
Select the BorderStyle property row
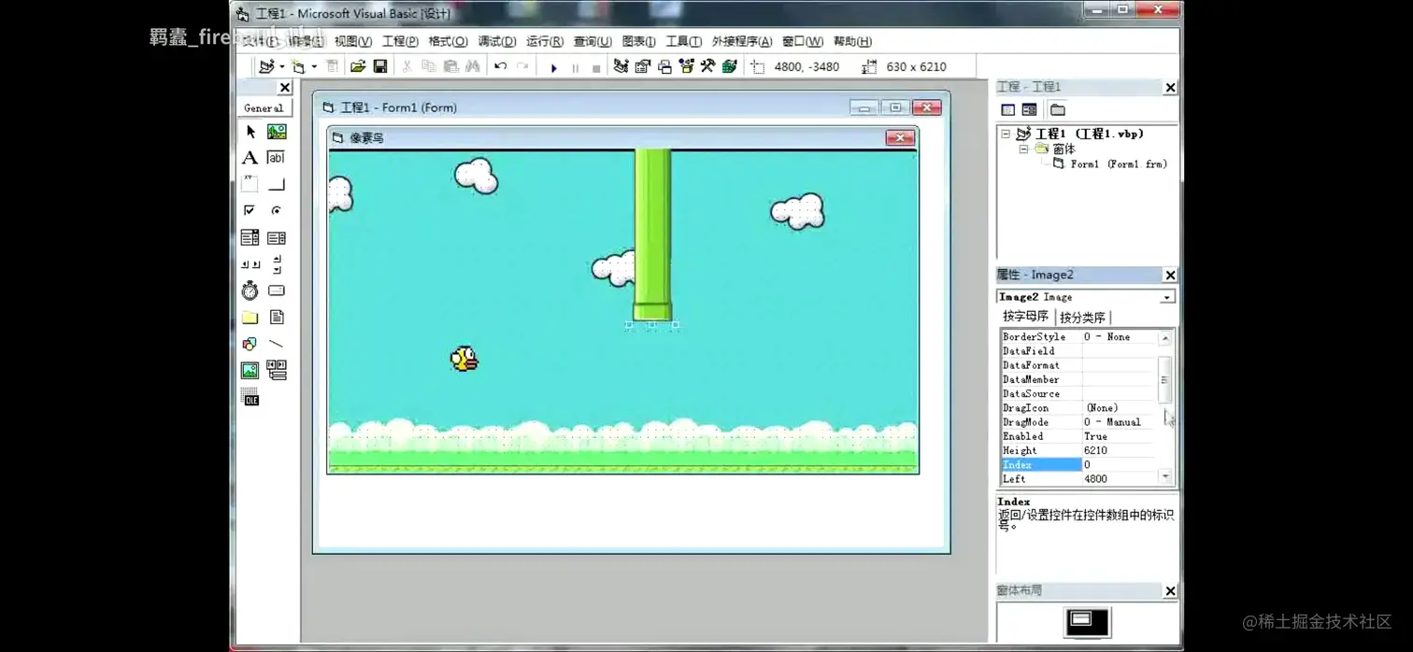pos(1078,336)
